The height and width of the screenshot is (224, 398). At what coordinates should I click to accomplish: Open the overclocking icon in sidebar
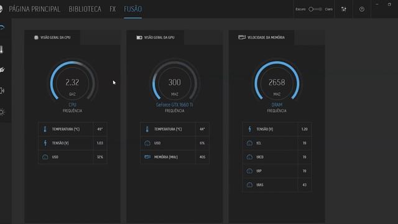tap(2, 70)
